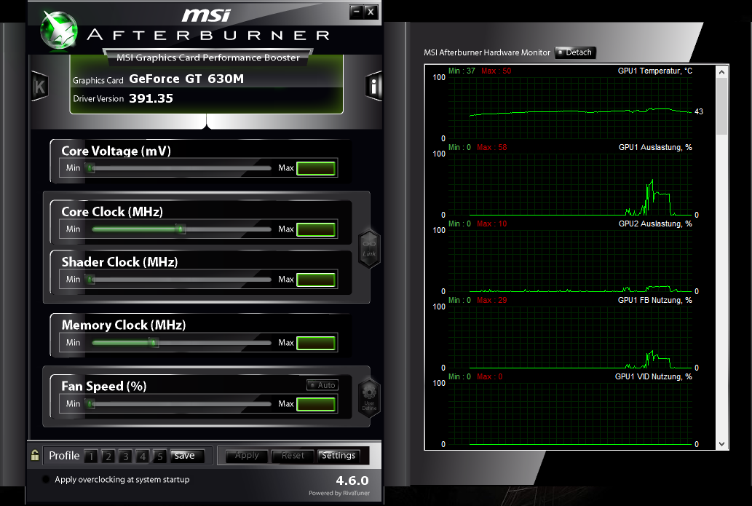Click the Max : 29 FB usage value
The image size is (752, 506).
(x=491, y=300)
